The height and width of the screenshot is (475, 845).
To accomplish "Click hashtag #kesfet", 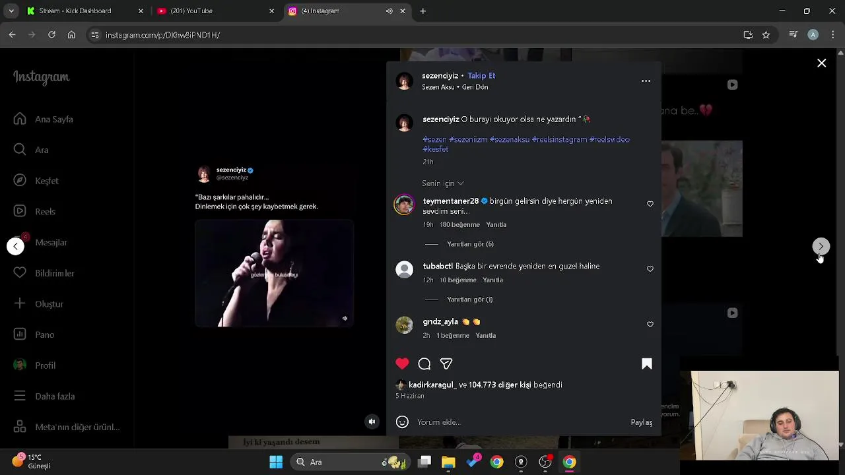I will coord(436,149).
